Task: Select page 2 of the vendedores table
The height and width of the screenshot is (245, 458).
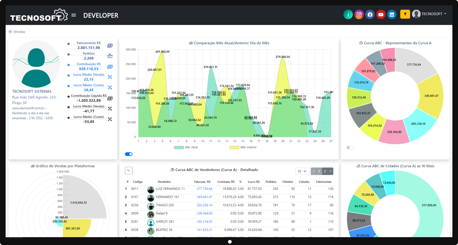Action: (325, 171)
